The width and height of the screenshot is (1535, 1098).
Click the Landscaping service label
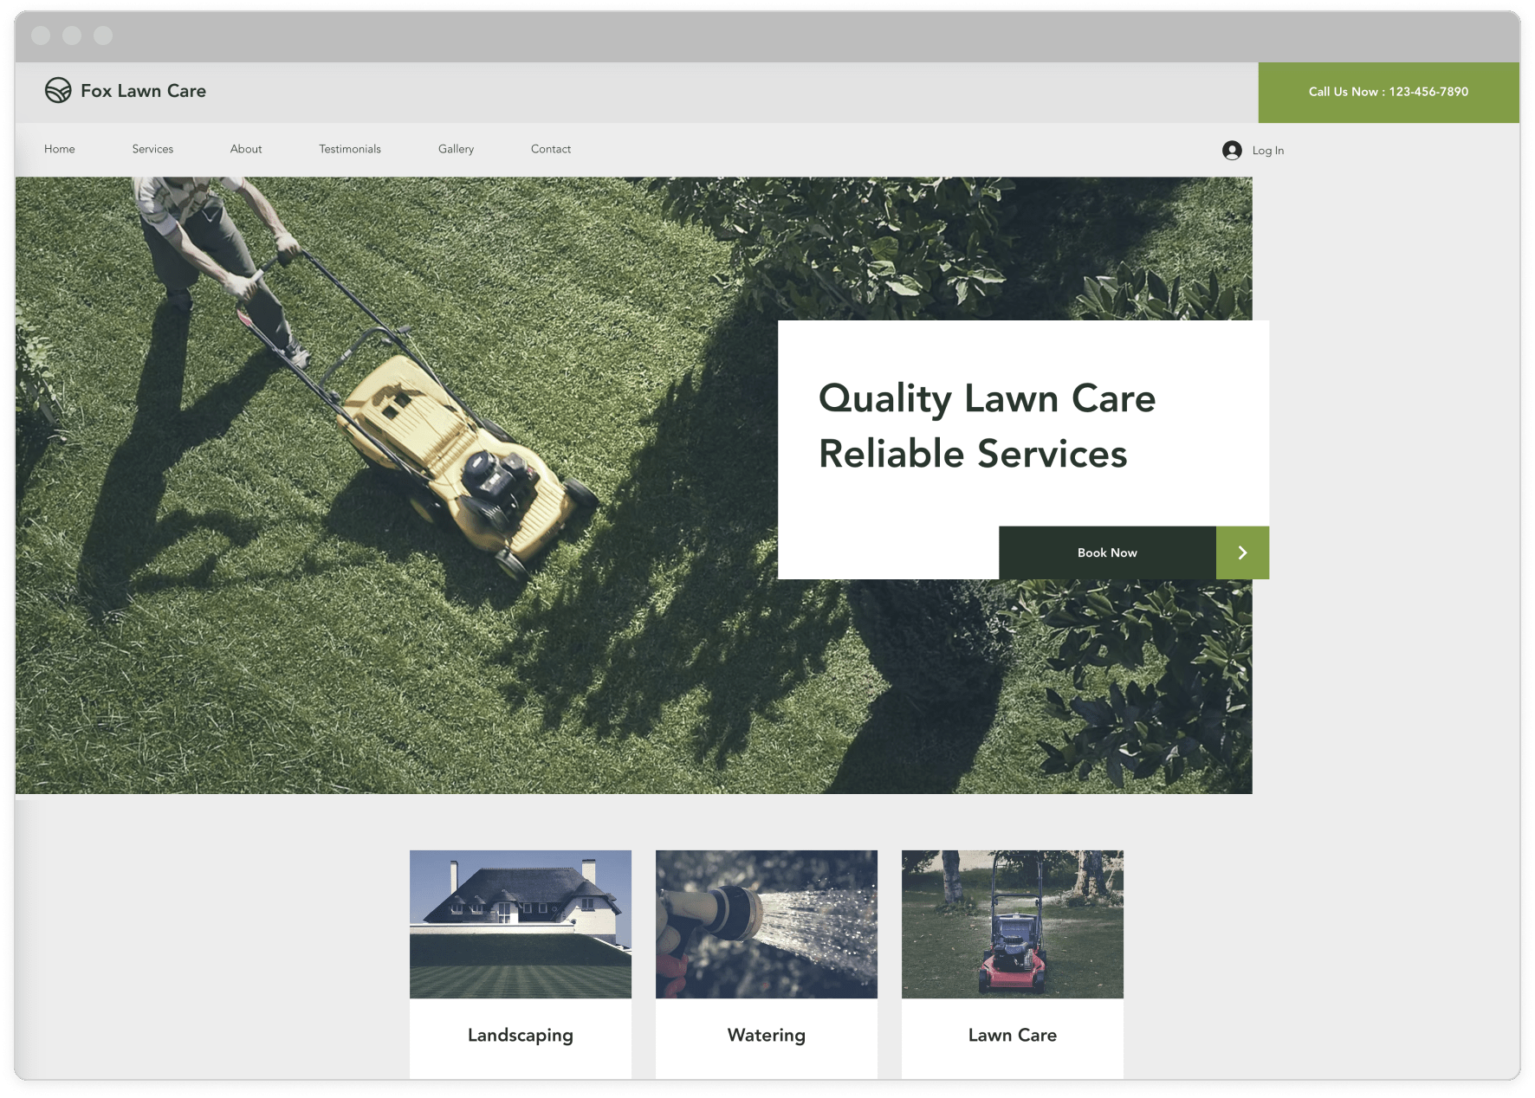click(x=520, y=1035)
